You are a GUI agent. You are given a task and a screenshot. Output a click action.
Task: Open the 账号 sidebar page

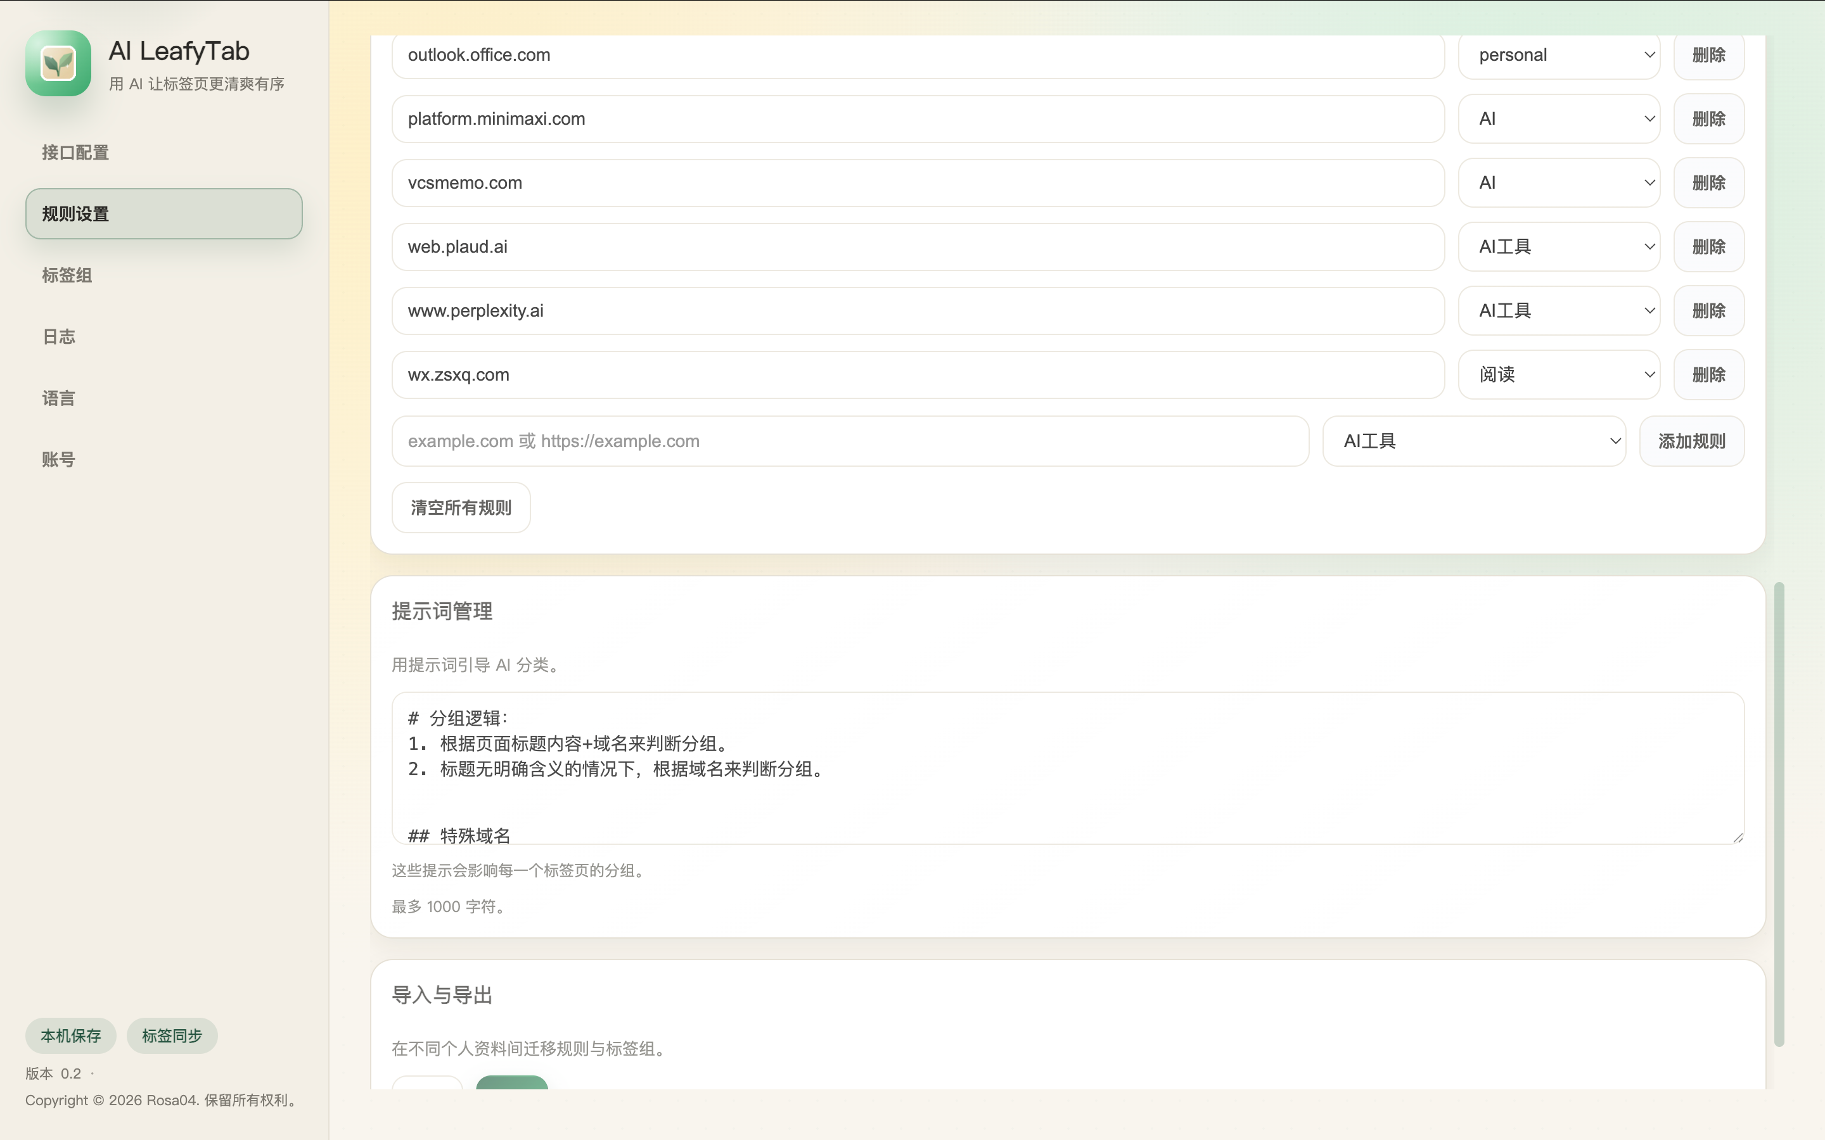click(x=59, y=459)
